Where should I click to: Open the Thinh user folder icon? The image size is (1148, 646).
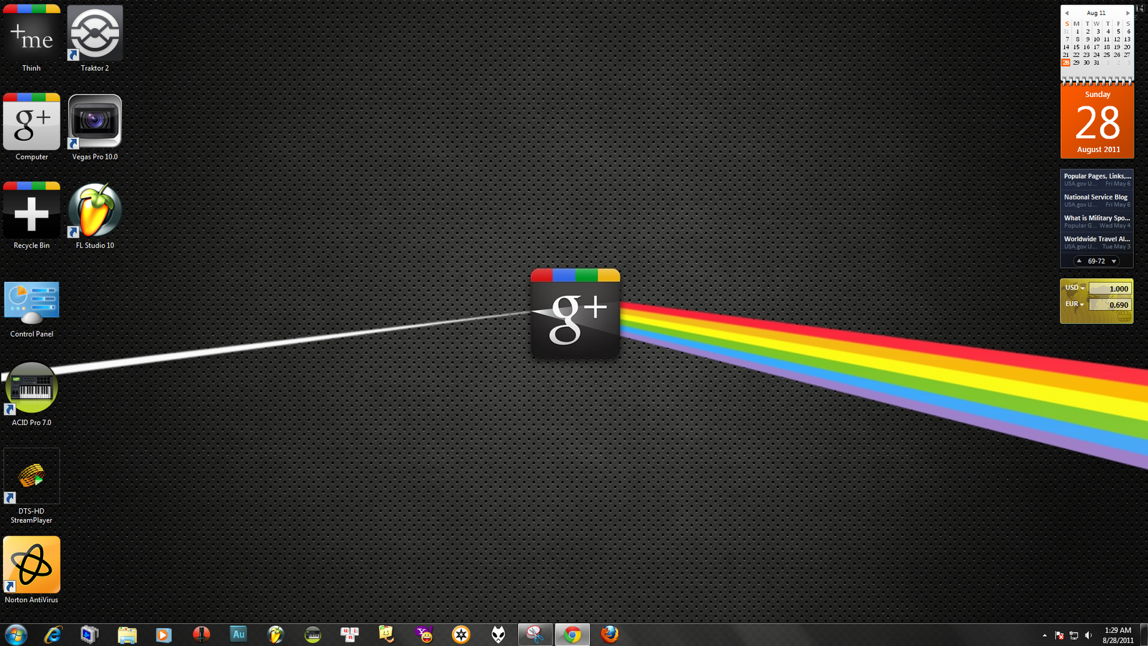pos(32,39)
